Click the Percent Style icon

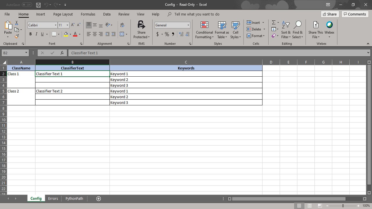(x=167, y=34)
